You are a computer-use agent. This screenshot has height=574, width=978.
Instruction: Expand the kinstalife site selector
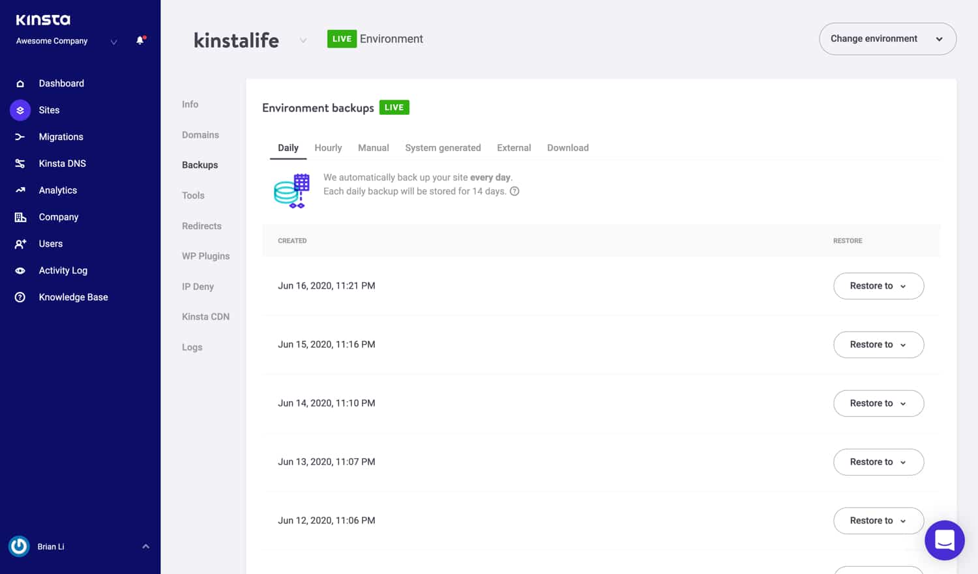pyautogui.click(x=303, y=40)
